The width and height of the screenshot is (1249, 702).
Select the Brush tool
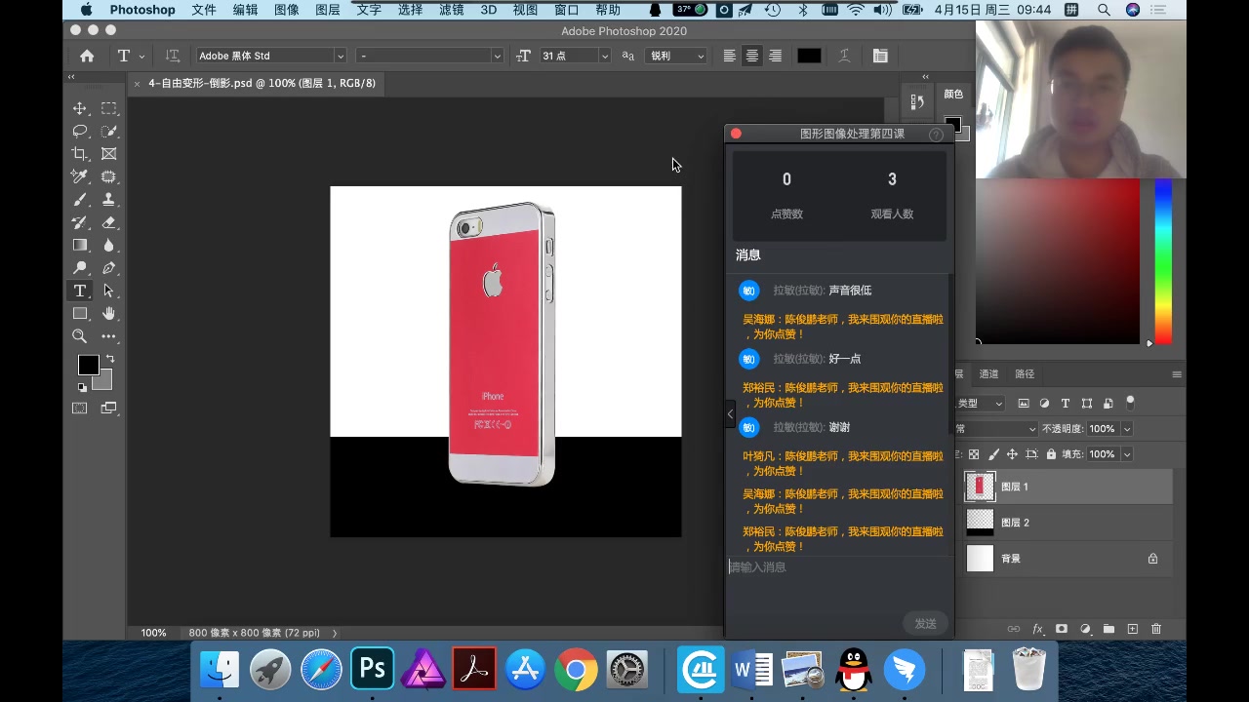coord(80,200)
